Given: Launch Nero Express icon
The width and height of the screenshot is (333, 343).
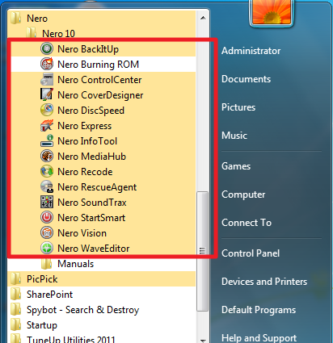Looking at the screenshot, I should pos(47,126).
